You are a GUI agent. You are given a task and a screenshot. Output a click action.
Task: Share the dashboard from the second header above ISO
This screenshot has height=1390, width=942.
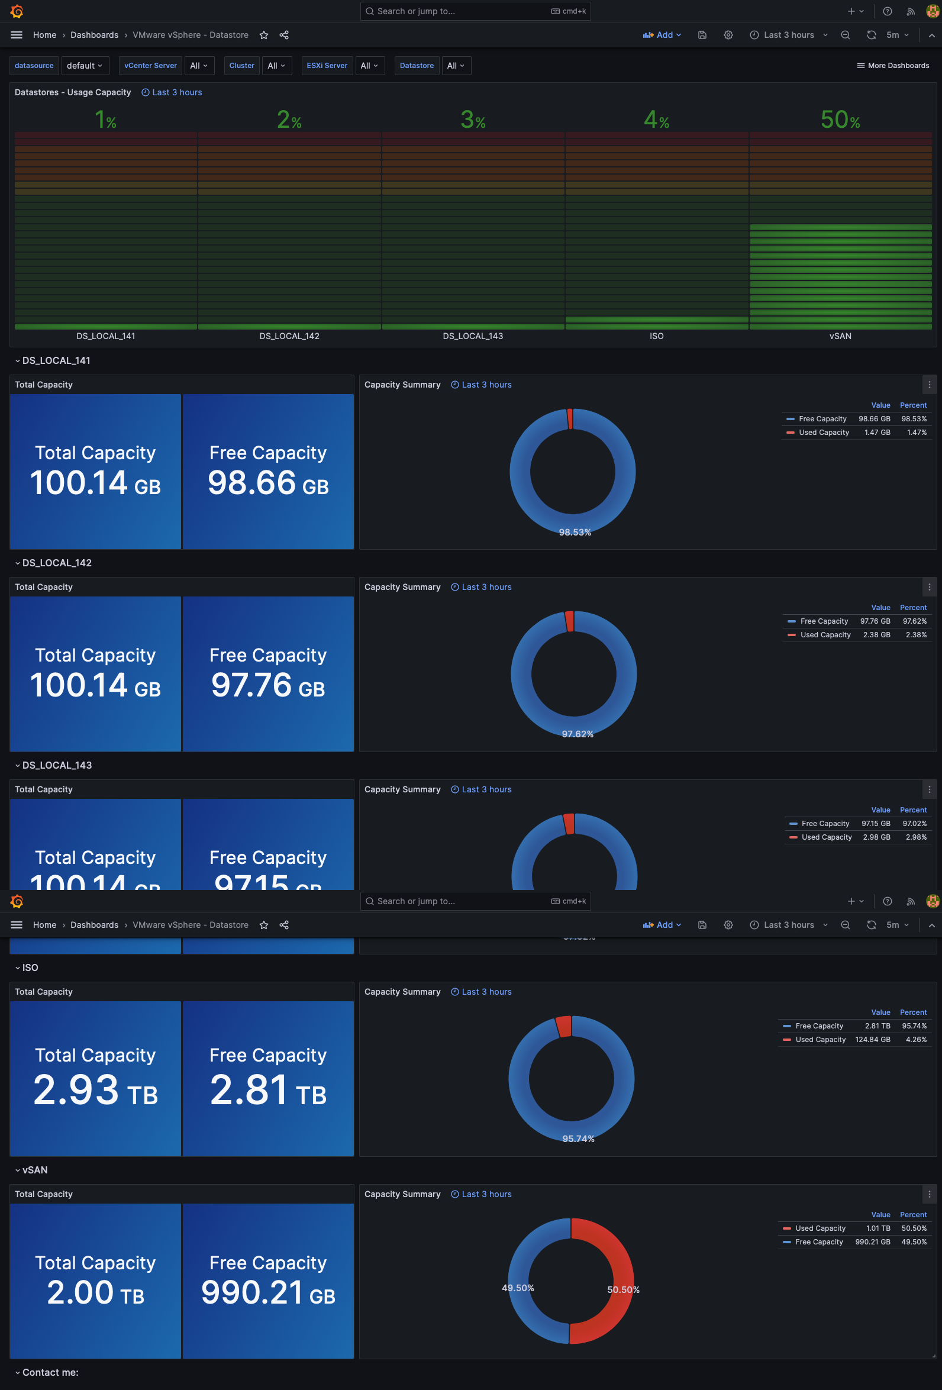point(284,925)
